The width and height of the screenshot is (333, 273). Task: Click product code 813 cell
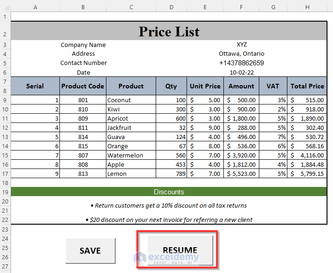83,174
